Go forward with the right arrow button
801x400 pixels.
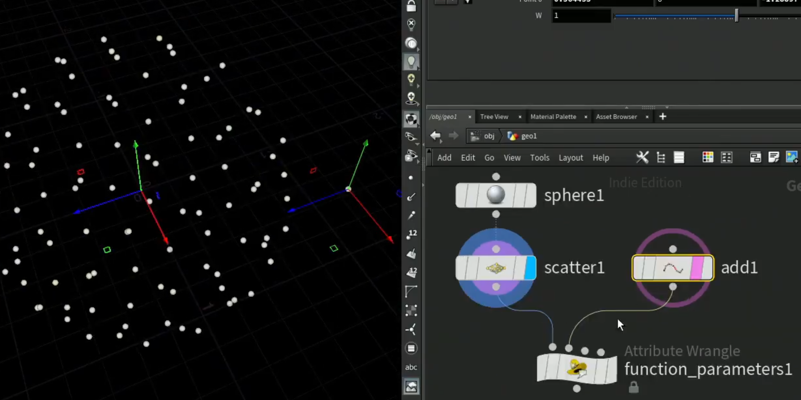[x=453, y=135]
